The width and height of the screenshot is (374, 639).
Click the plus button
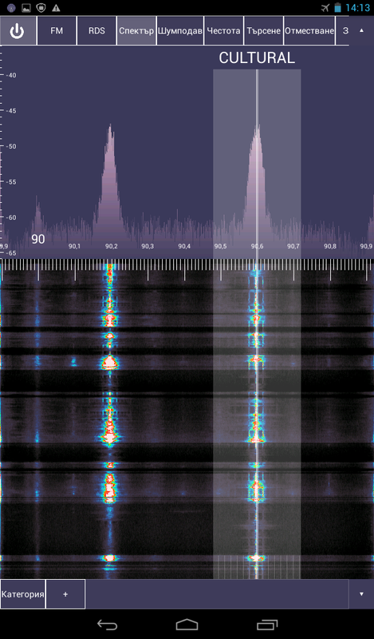65,593
